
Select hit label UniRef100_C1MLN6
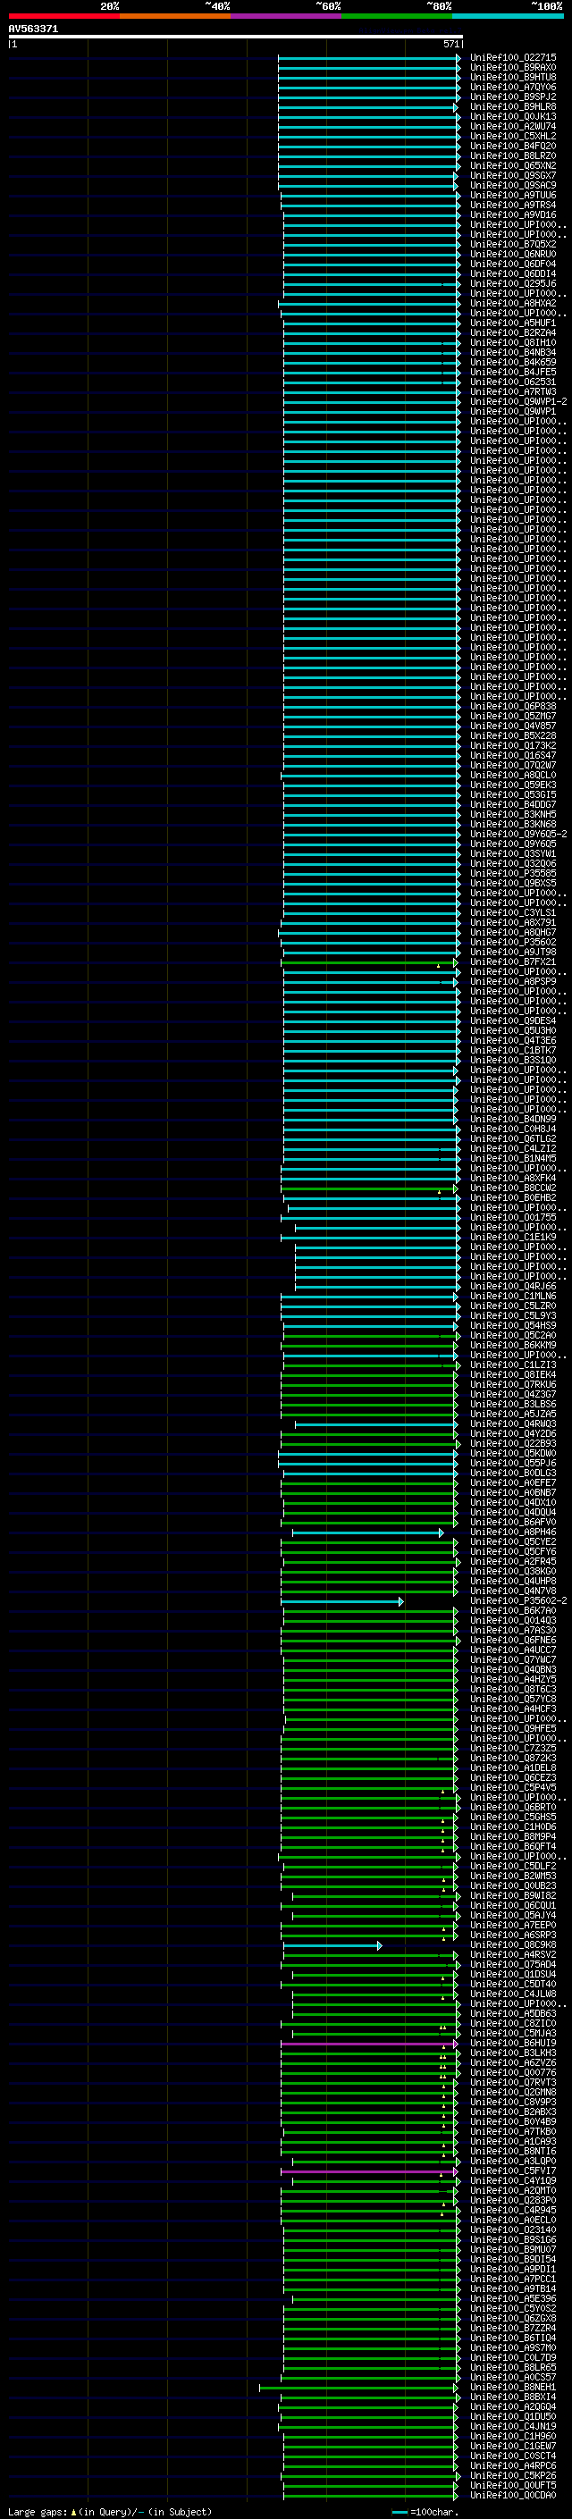(512, 1296)
